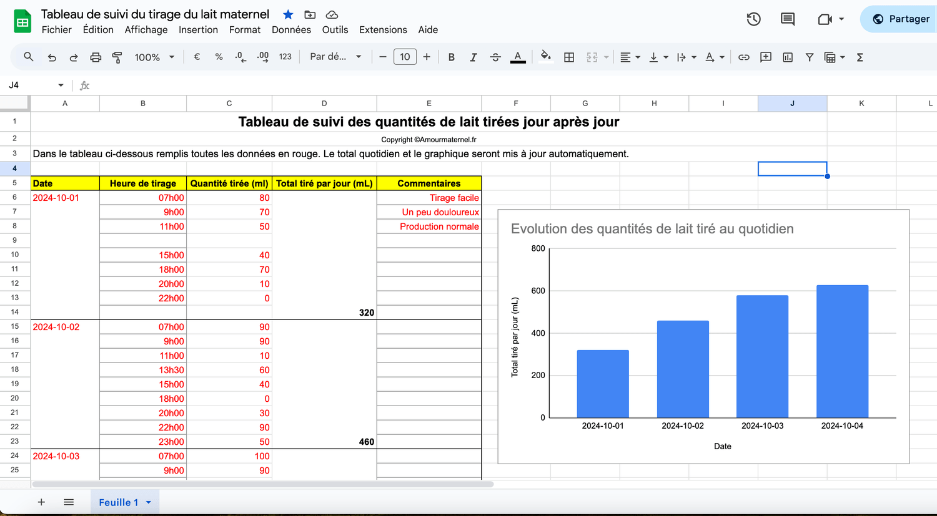Toggle strikethrough formatting
The height and width of the screenshot is (516, 937).
pyautogui.click(x=495, y=57)
